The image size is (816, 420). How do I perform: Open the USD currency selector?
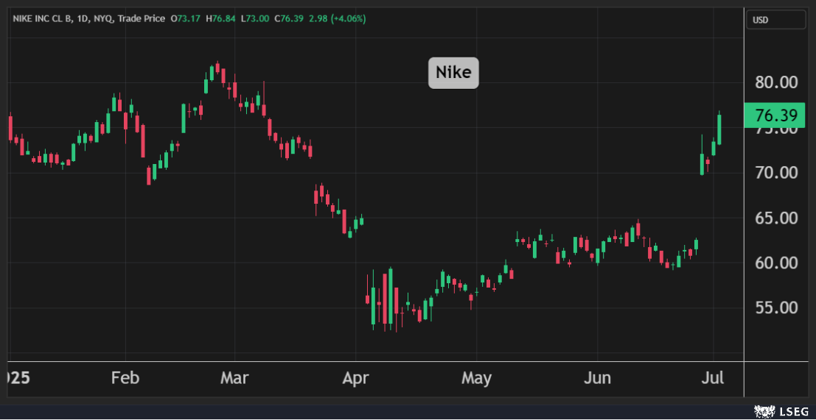775,20
